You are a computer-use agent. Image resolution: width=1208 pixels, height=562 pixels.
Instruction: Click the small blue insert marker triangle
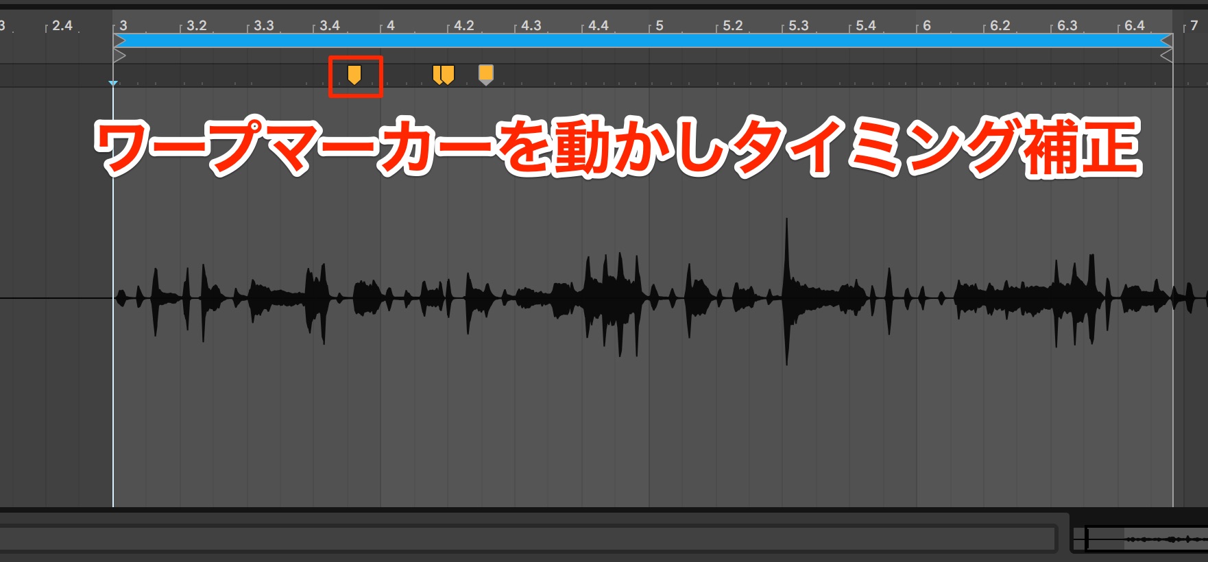click(113, 84)
